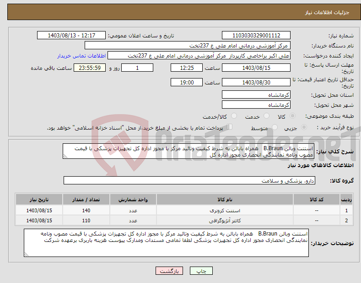Image resolution: width=361 pixels, height=283 pixels.
Task: Click the unit cell in کاتتر آنژیوگرافی row
Action: [x=133, y=220]
